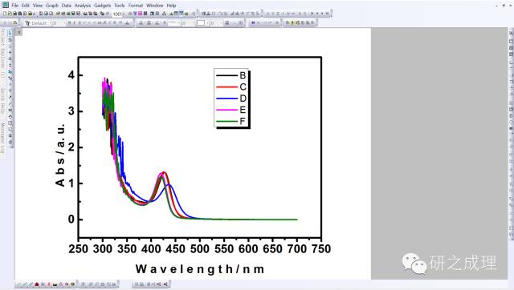Click the layer 1 icon at top-left of graph

coord(19,32)
